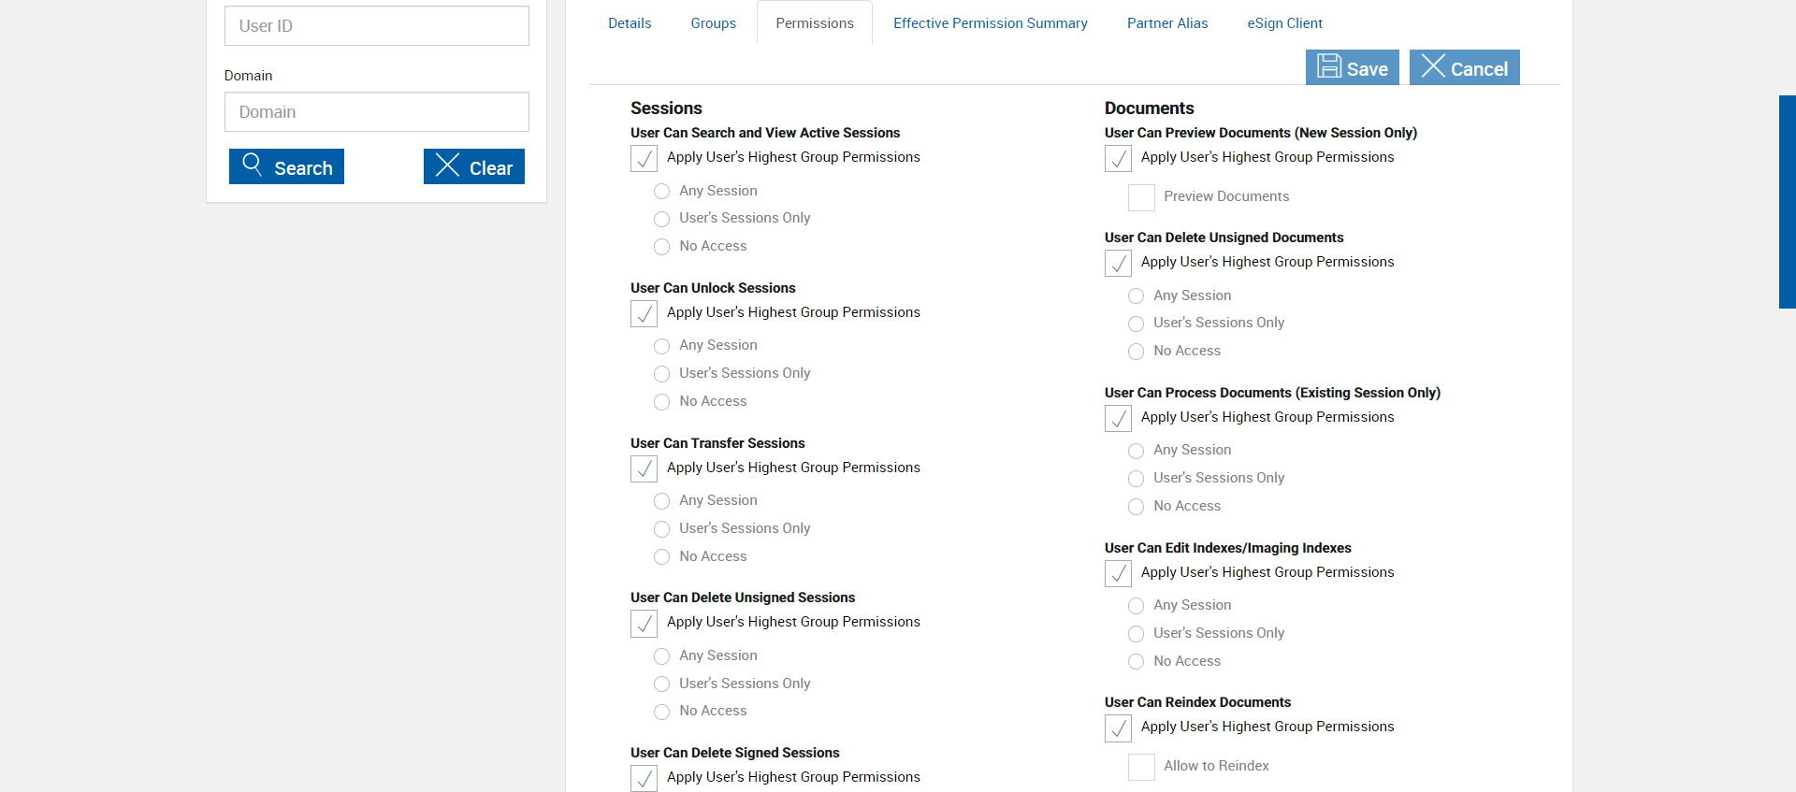Switch to the Details tab
The image size is (1796, 792).
point(630,23)
